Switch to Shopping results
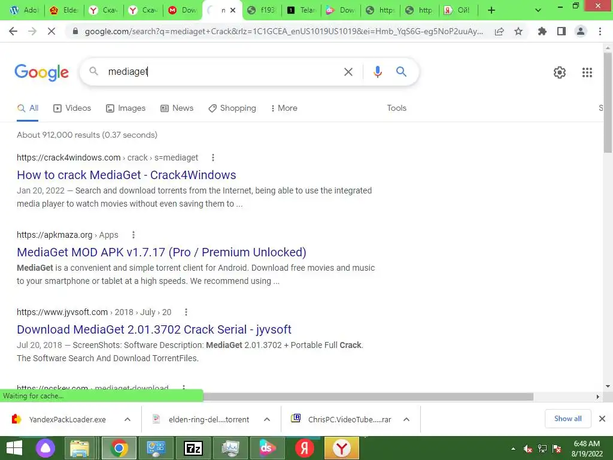This screenshot has width=613, height=460. pyautogui.click(x=232, y=108)
